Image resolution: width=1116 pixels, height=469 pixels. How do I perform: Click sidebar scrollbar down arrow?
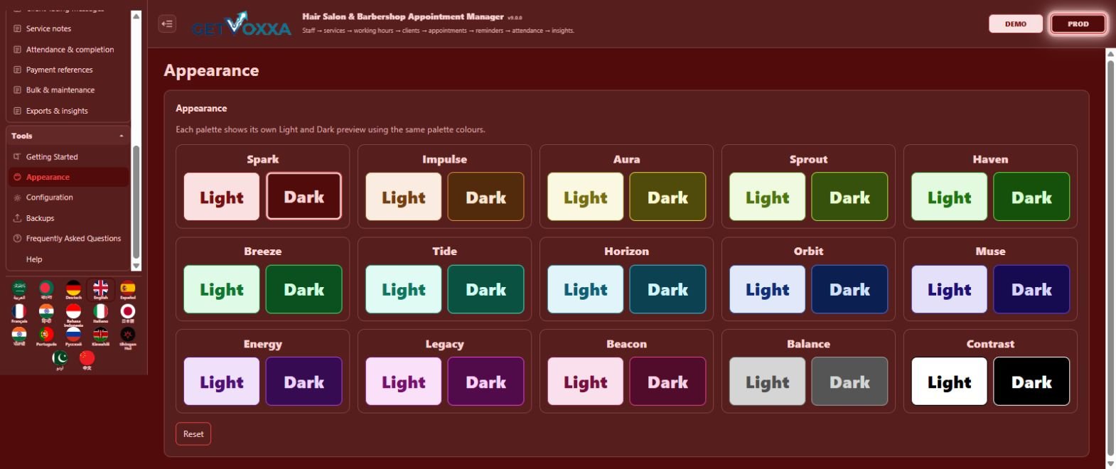(136, 266)
